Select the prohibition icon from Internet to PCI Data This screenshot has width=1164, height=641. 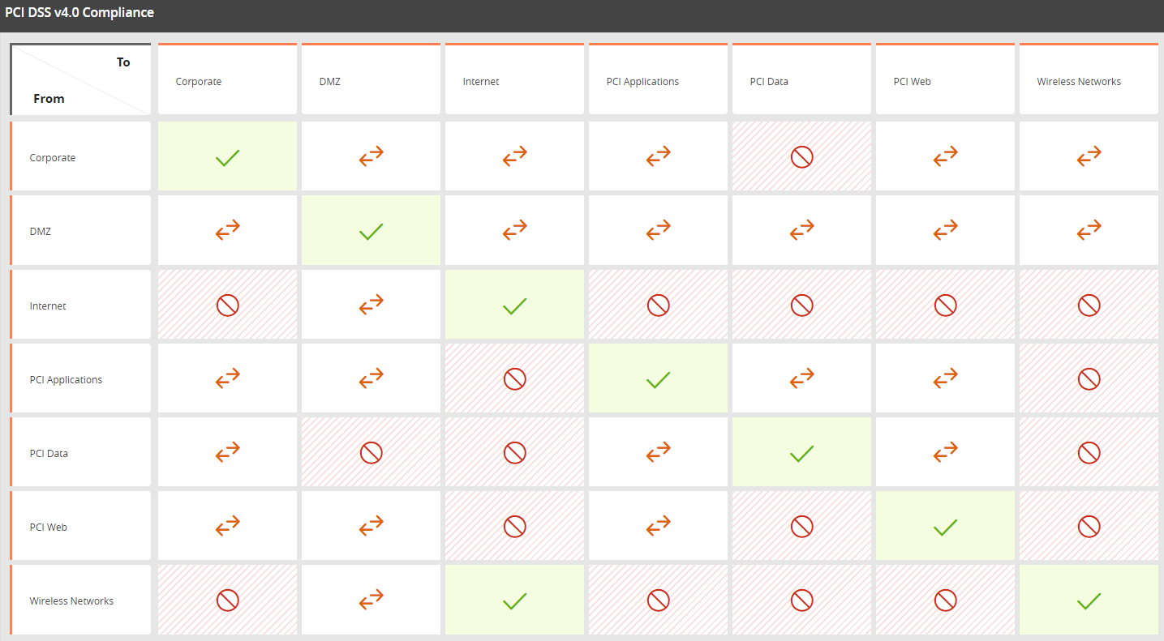801,304
